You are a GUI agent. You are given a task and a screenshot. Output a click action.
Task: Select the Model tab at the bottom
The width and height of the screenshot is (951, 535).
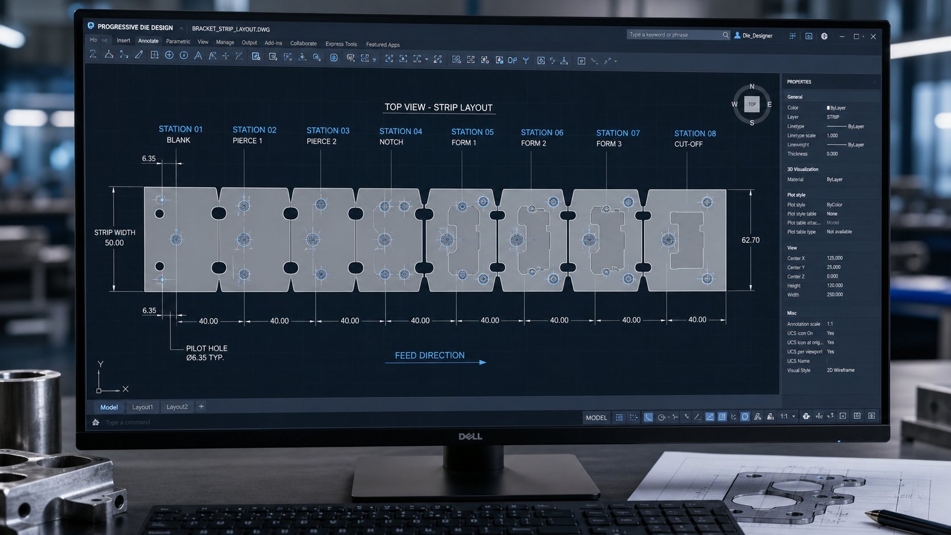coord(109,407)
